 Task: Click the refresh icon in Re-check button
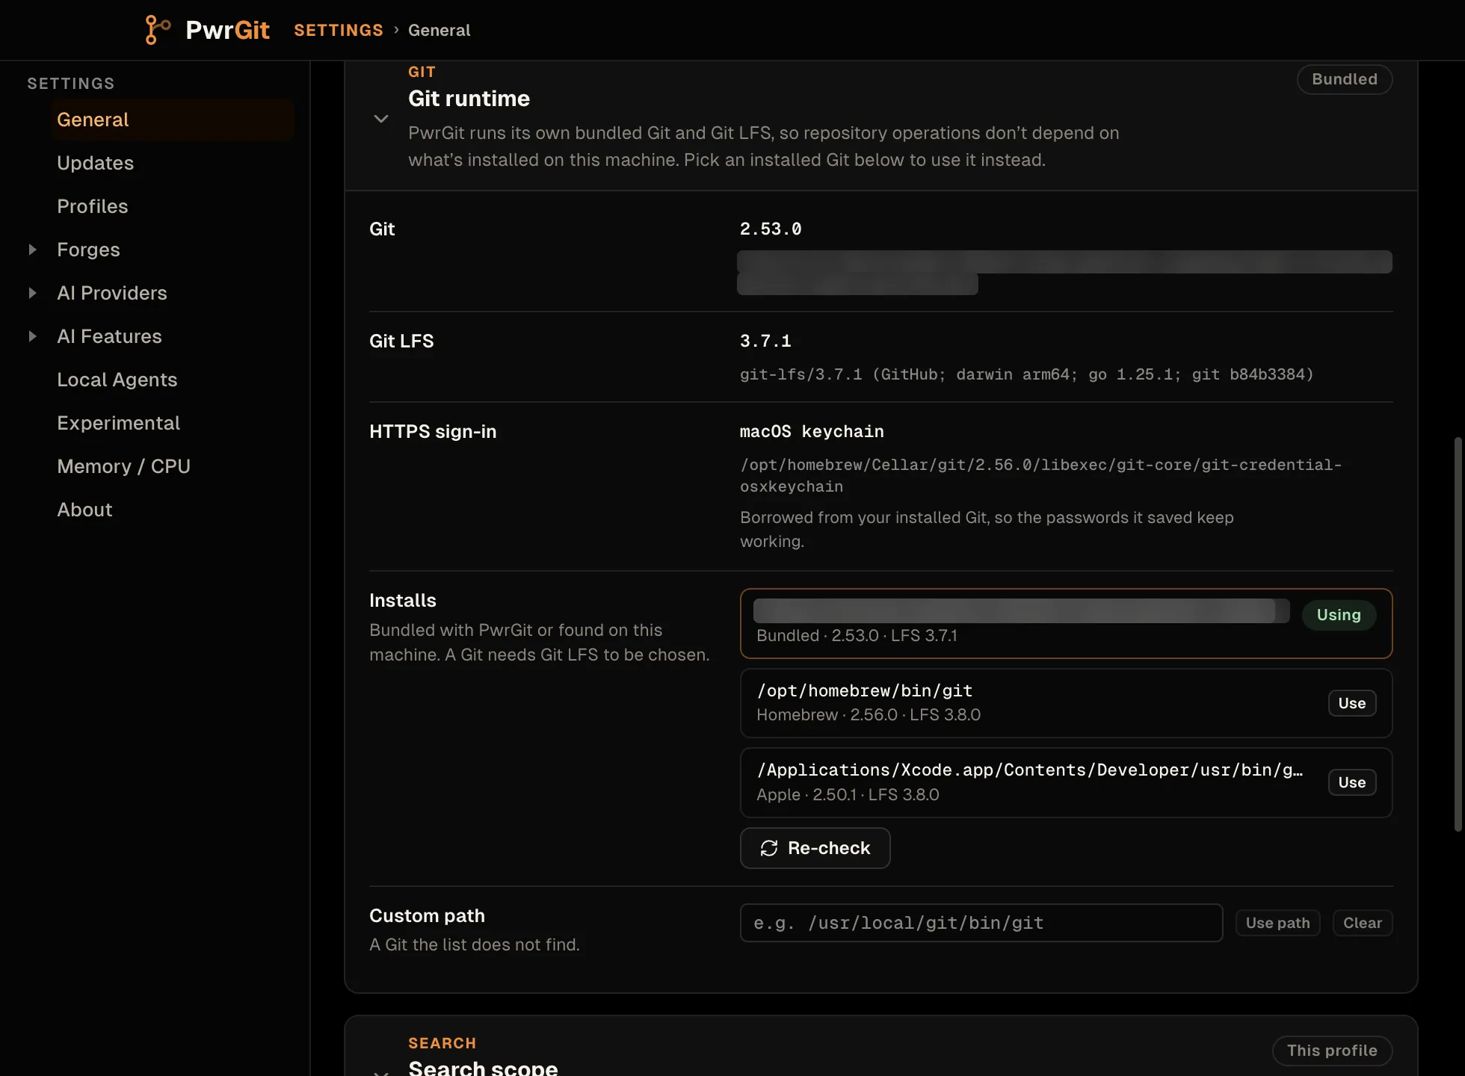pyautogui.click(x=769, y=848)
